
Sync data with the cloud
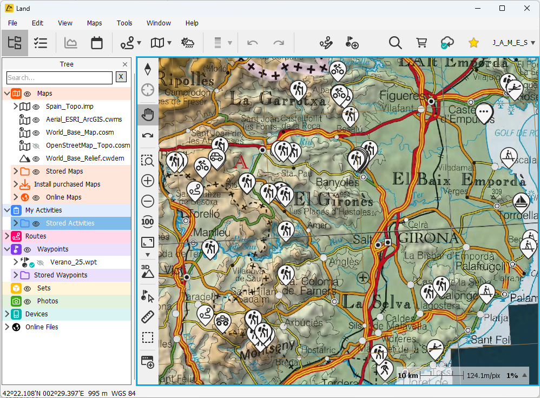447,43
